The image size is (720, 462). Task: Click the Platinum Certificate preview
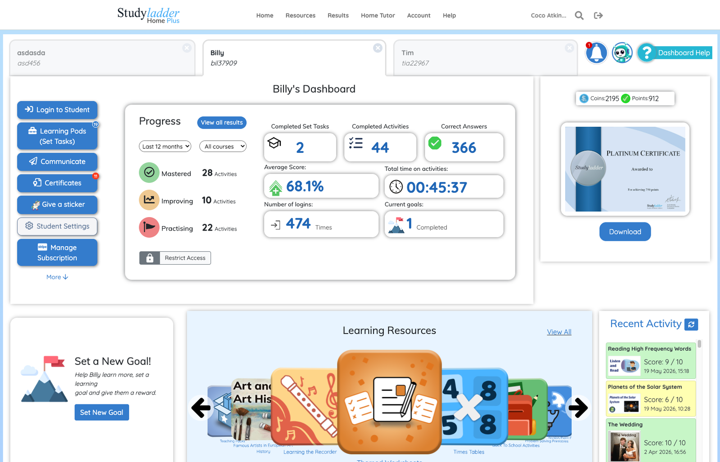point(625,169)
